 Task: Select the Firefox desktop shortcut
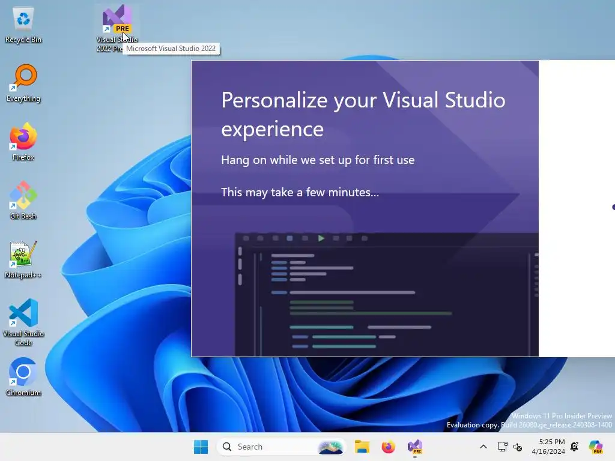(23, 142)
